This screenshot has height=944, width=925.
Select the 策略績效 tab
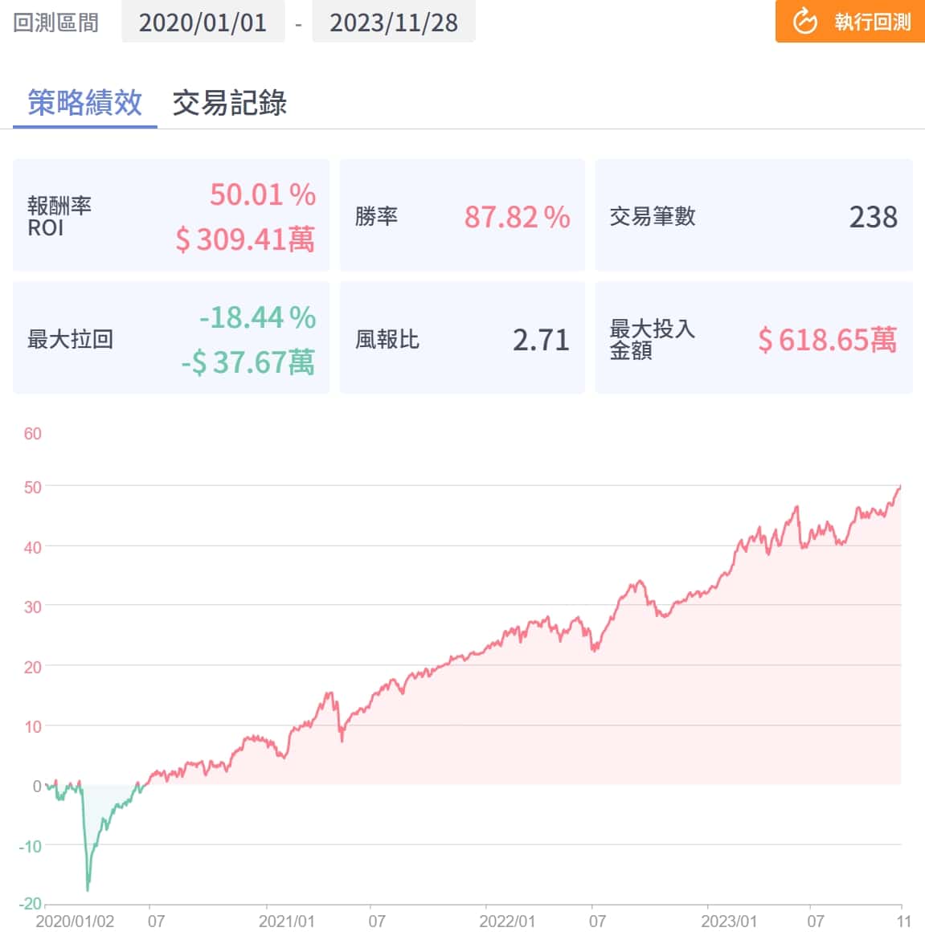[x=84, y=103]
